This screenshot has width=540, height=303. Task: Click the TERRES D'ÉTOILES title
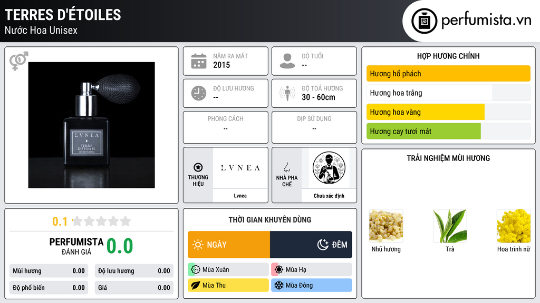click(63, 15)
